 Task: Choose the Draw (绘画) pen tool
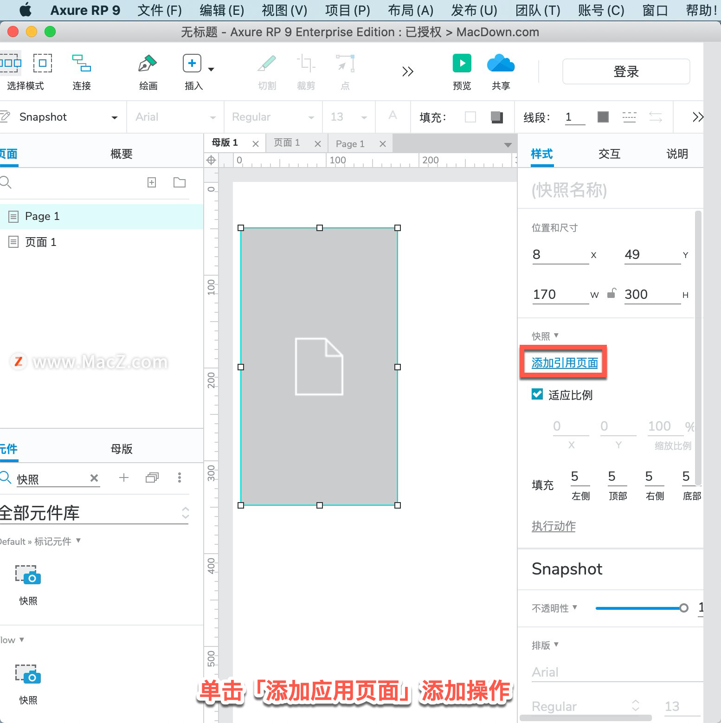(x=148, y=63)
